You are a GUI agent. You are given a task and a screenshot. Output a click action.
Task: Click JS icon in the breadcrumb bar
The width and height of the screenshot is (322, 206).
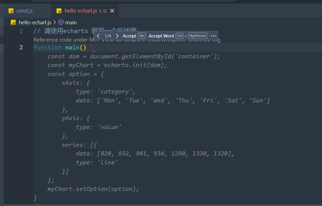(x=13, y=22)
